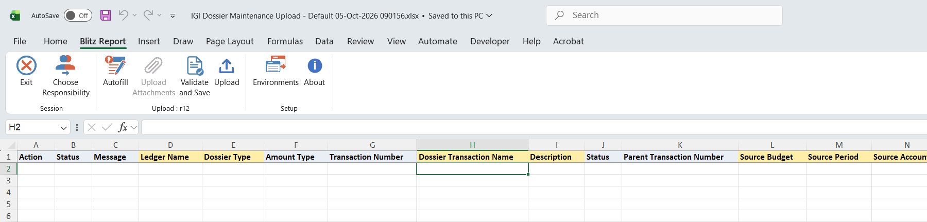Image resolution: width=927 pixels, height=222 pixels.
Task: Click inside the formula bar
Action: point(534,127)
